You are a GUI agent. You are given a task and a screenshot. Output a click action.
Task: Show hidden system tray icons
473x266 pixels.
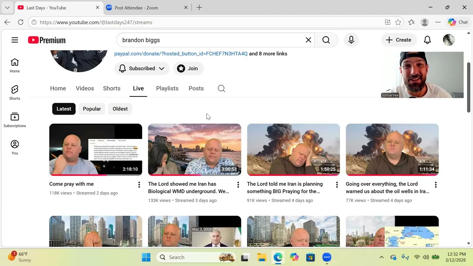pyautogui.click(x=381, y=257)
